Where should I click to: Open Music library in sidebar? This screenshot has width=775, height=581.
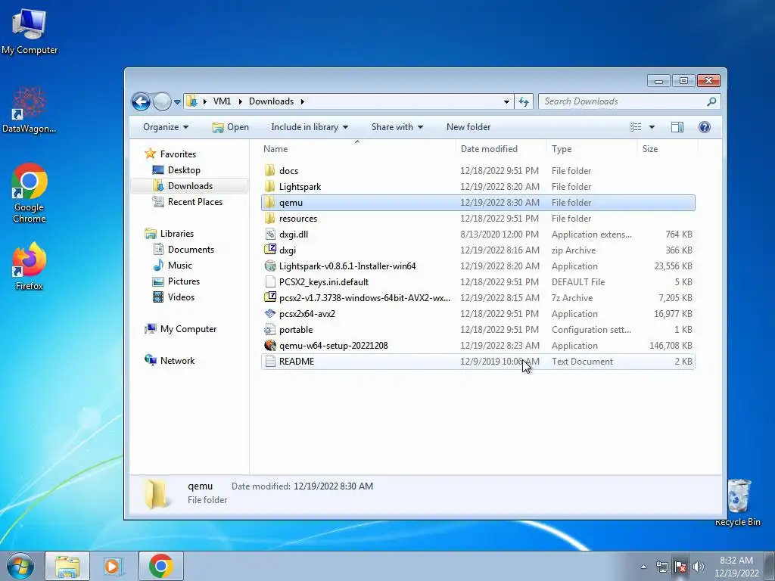tap(173, 266)
